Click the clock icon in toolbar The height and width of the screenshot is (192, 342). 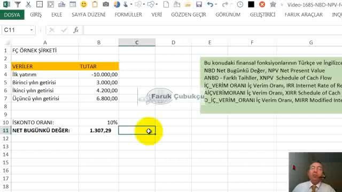tap(240, 4)
